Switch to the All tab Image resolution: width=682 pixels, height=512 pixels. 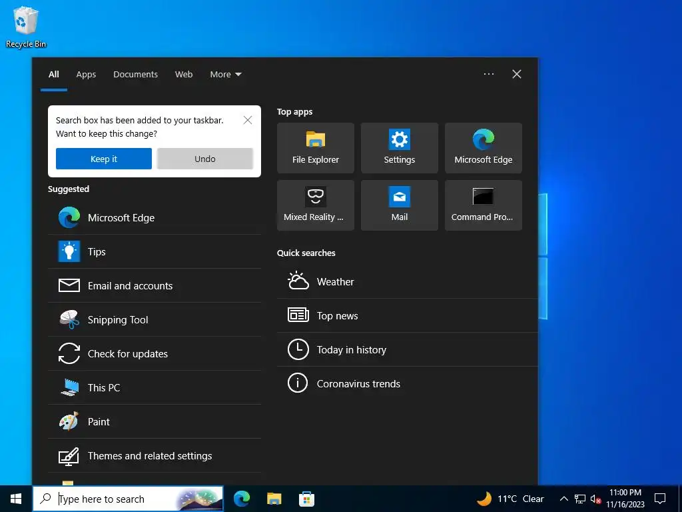(54, 75)
